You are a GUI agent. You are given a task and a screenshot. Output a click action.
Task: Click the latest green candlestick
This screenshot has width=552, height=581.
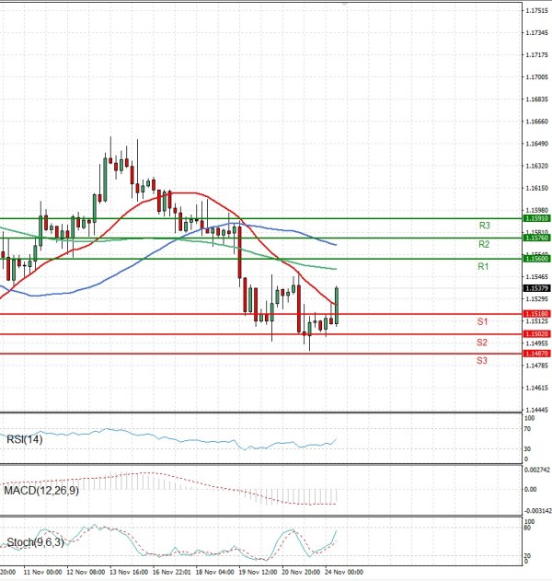pyautogui.click(x=338, y=306)
